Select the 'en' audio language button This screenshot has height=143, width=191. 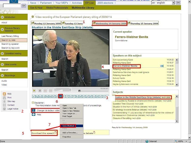tap(61, 97)
